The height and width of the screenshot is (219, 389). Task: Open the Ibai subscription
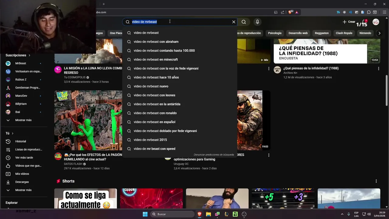[24, 112]
